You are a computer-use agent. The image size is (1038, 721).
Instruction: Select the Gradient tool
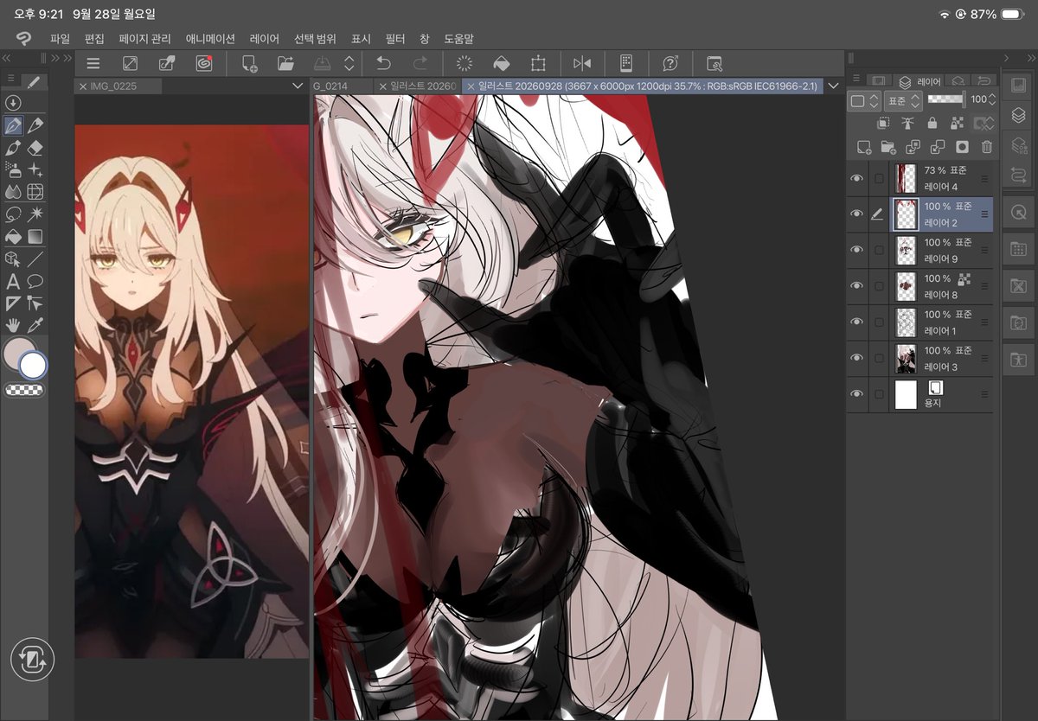(35, 236)
